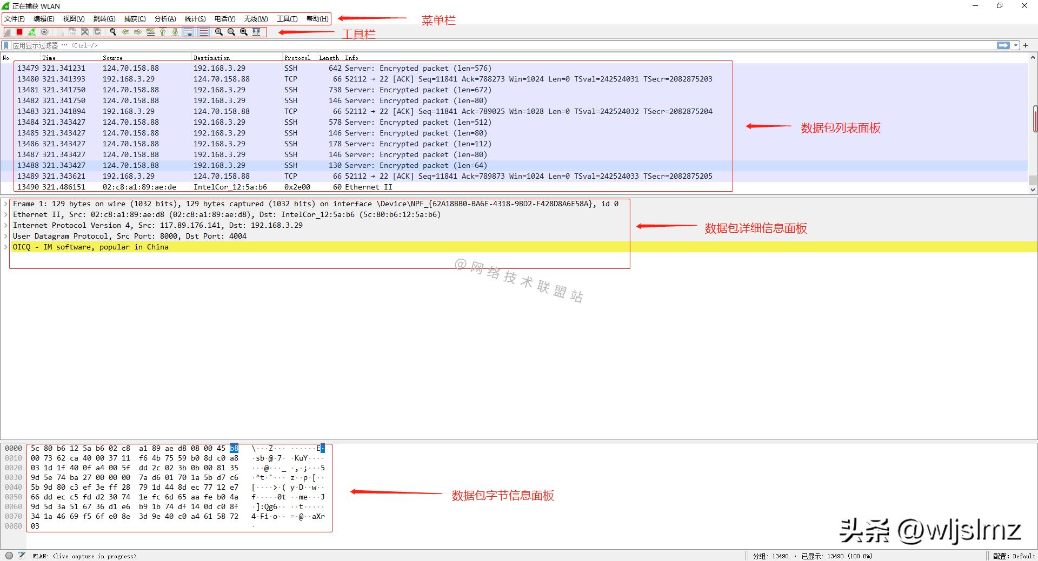Open the 统计(S) statistics menu
Viewport: 1038px width, 561px height.
tap(195, 19)
